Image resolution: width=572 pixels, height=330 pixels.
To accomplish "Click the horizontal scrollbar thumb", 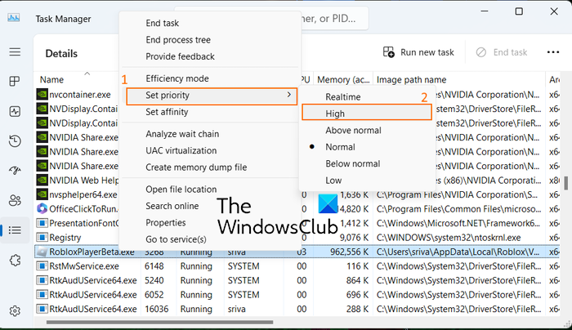I will point(160,323).
